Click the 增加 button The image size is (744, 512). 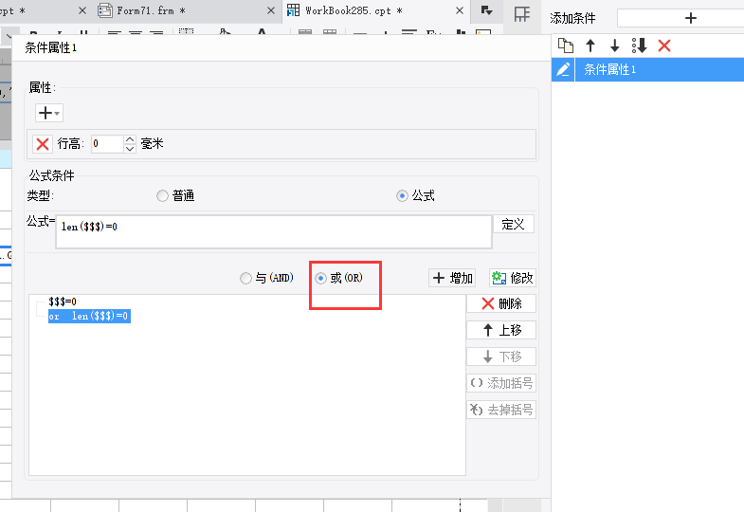click(x=452, y=278)
